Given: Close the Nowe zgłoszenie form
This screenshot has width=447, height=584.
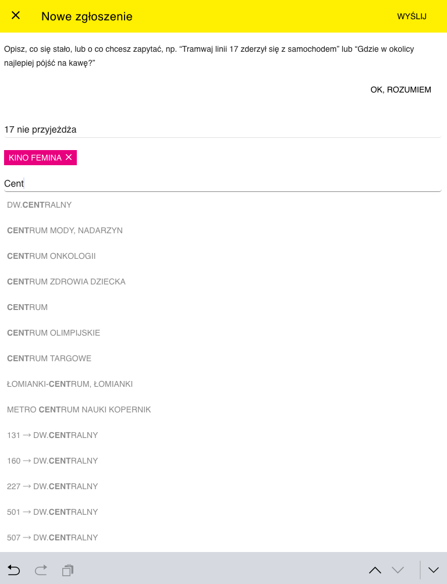Looking at the screenshot, I should tap(16, 15).
